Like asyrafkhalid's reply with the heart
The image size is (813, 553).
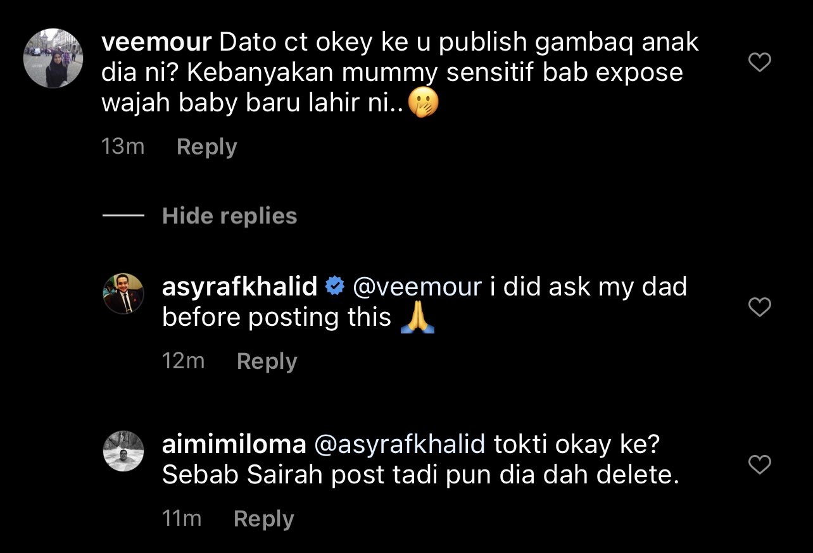pyautogui.click(x=760, y=308)
